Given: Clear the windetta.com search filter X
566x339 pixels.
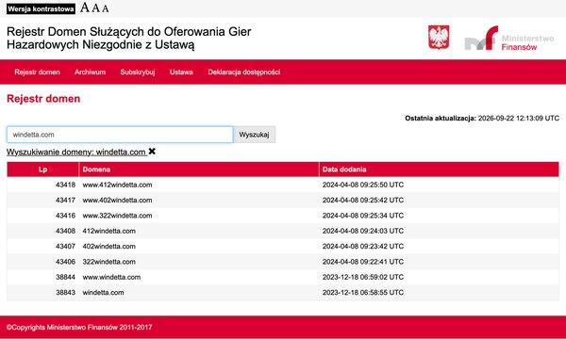Looking at the screenshot, I should tap(152, 152).
